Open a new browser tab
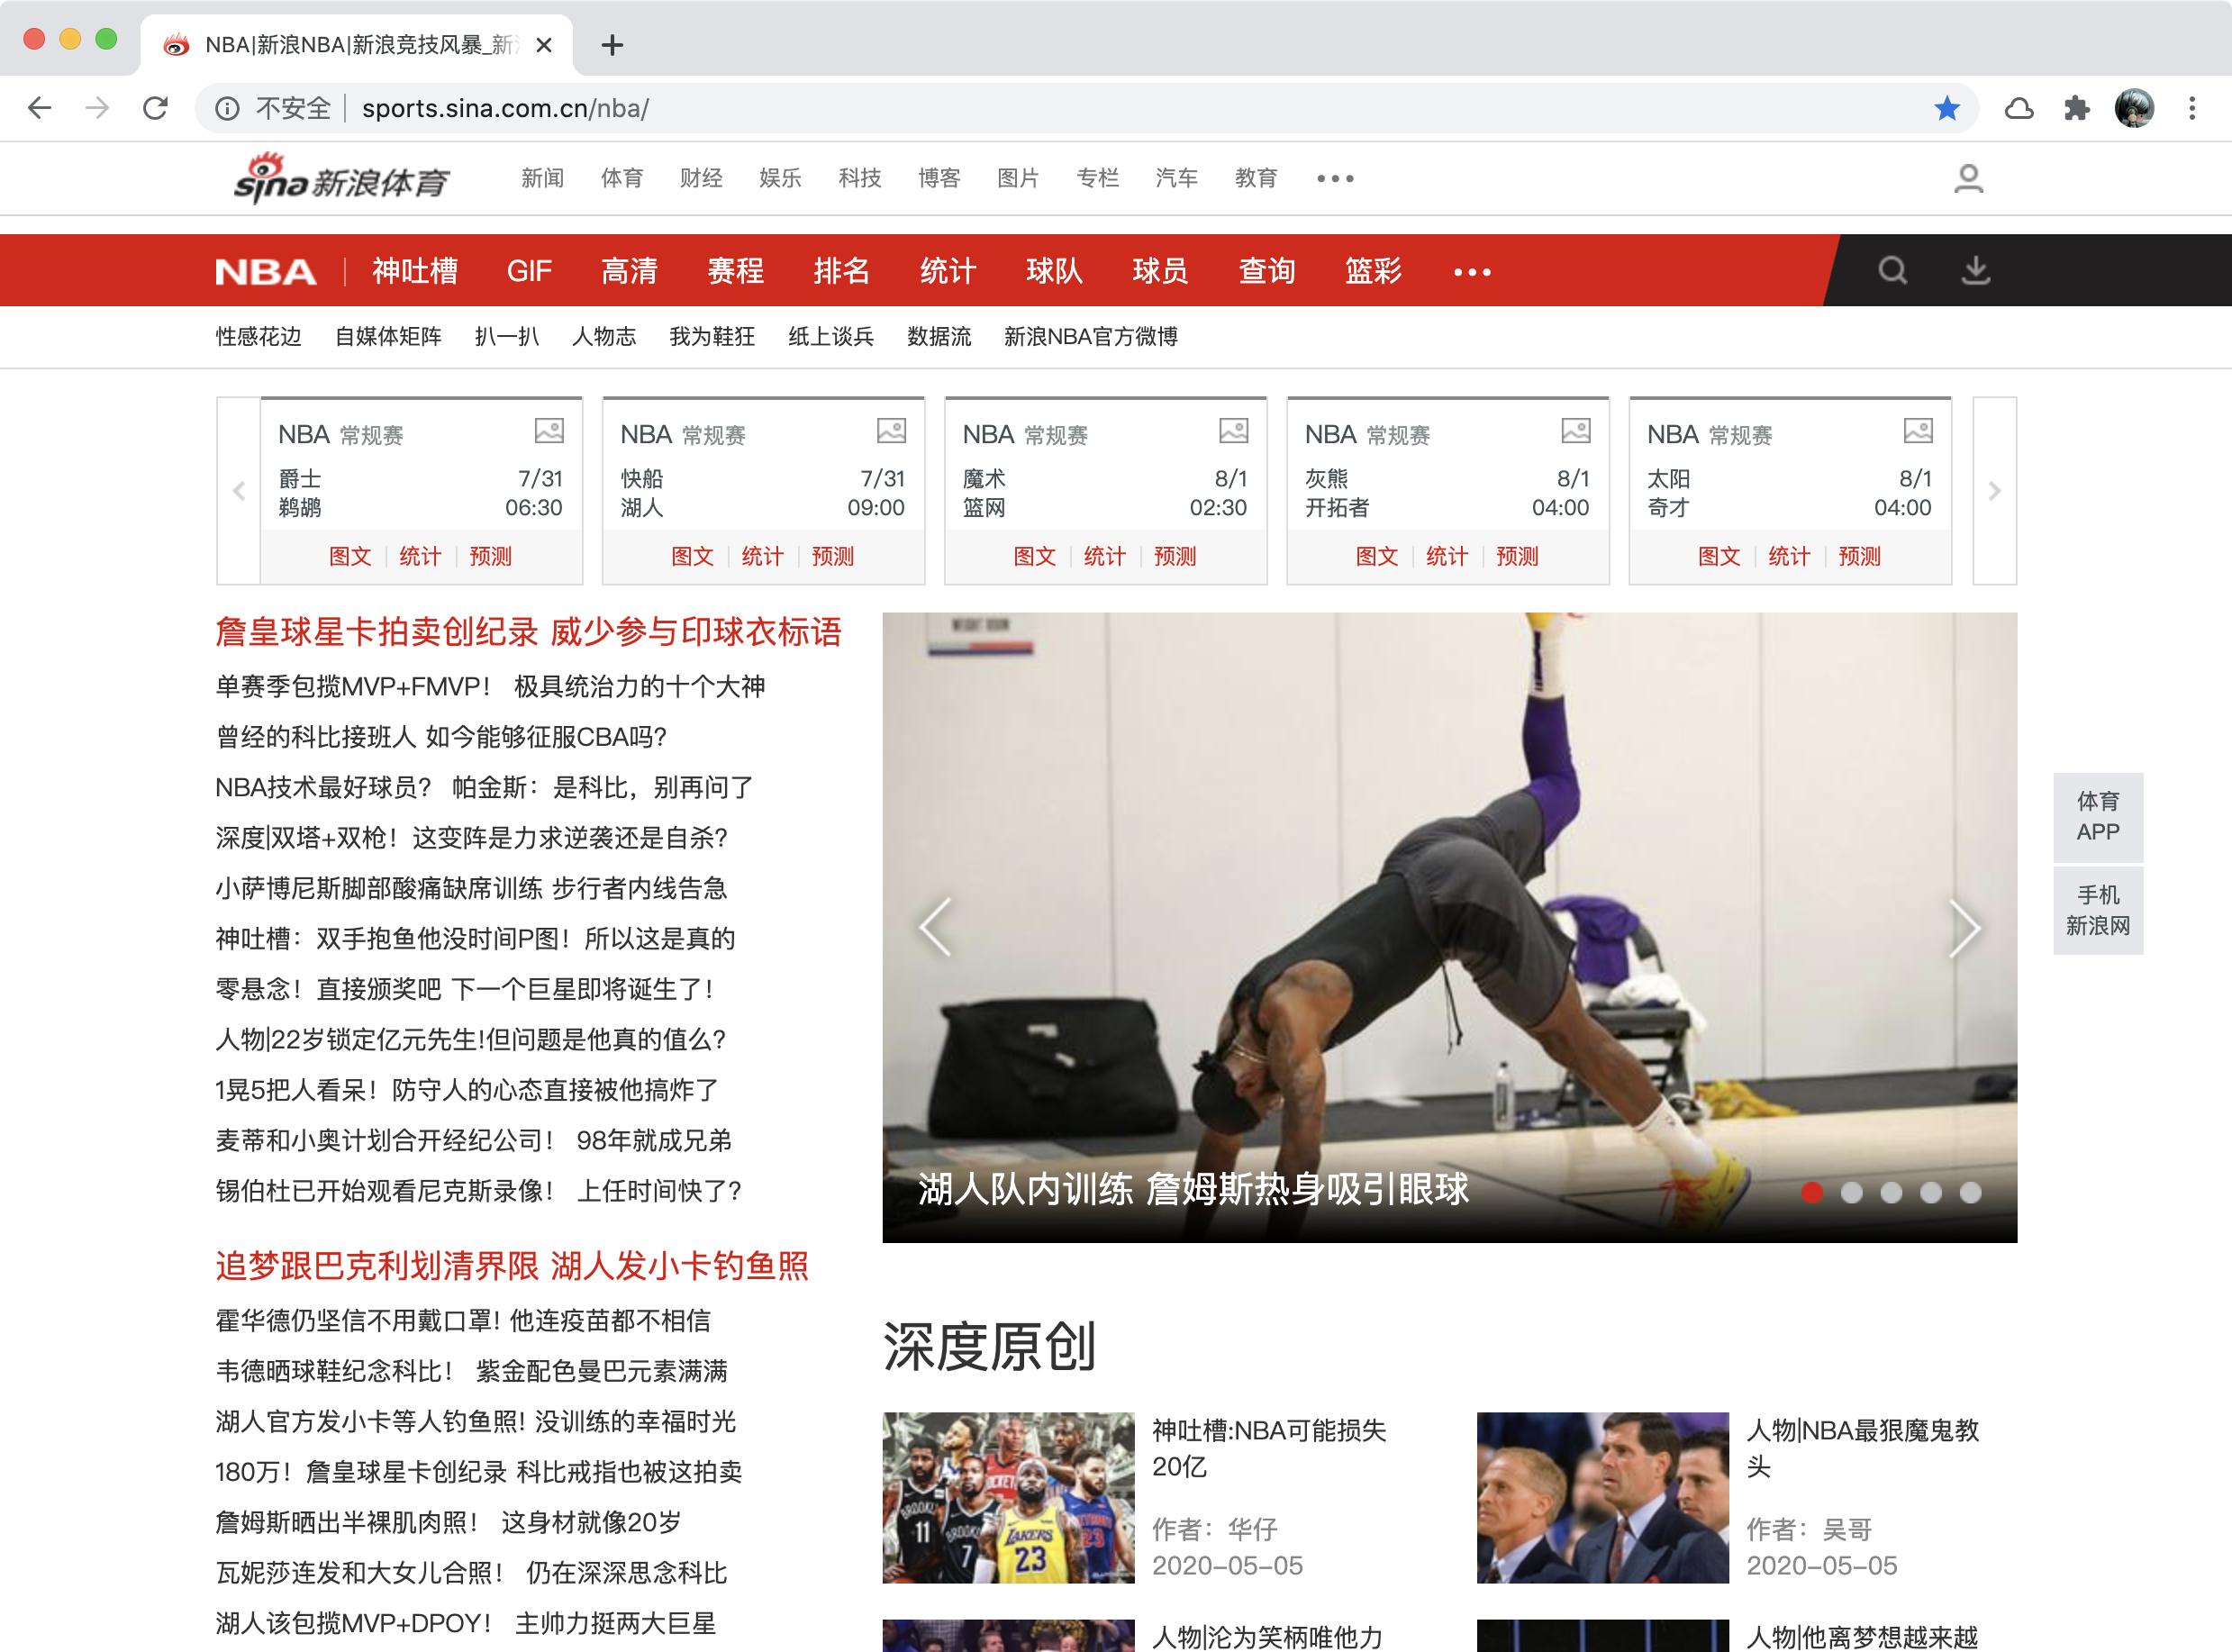Screen dimensions: 2232x1652 pyautogui.click(x=612, y=45)
